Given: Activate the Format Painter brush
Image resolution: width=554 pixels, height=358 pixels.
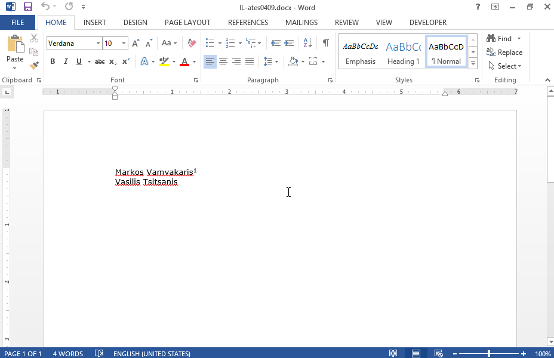Looking at the screenshot, I should point(34,65).
